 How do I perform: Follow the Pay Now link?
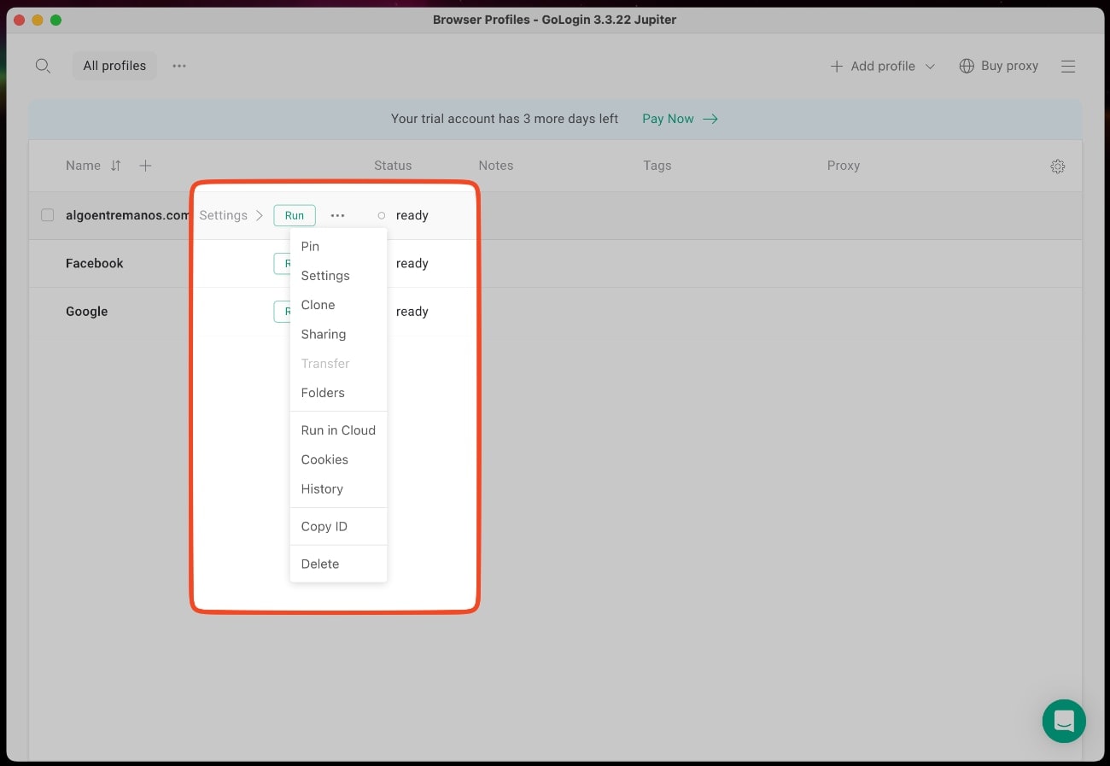(x=681, y=119)
